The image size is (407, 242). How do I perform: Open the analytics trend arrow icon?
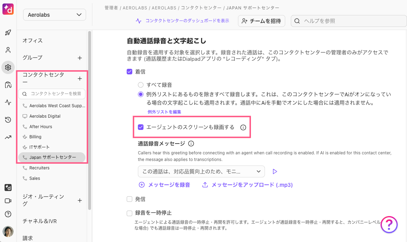[8, 137]
